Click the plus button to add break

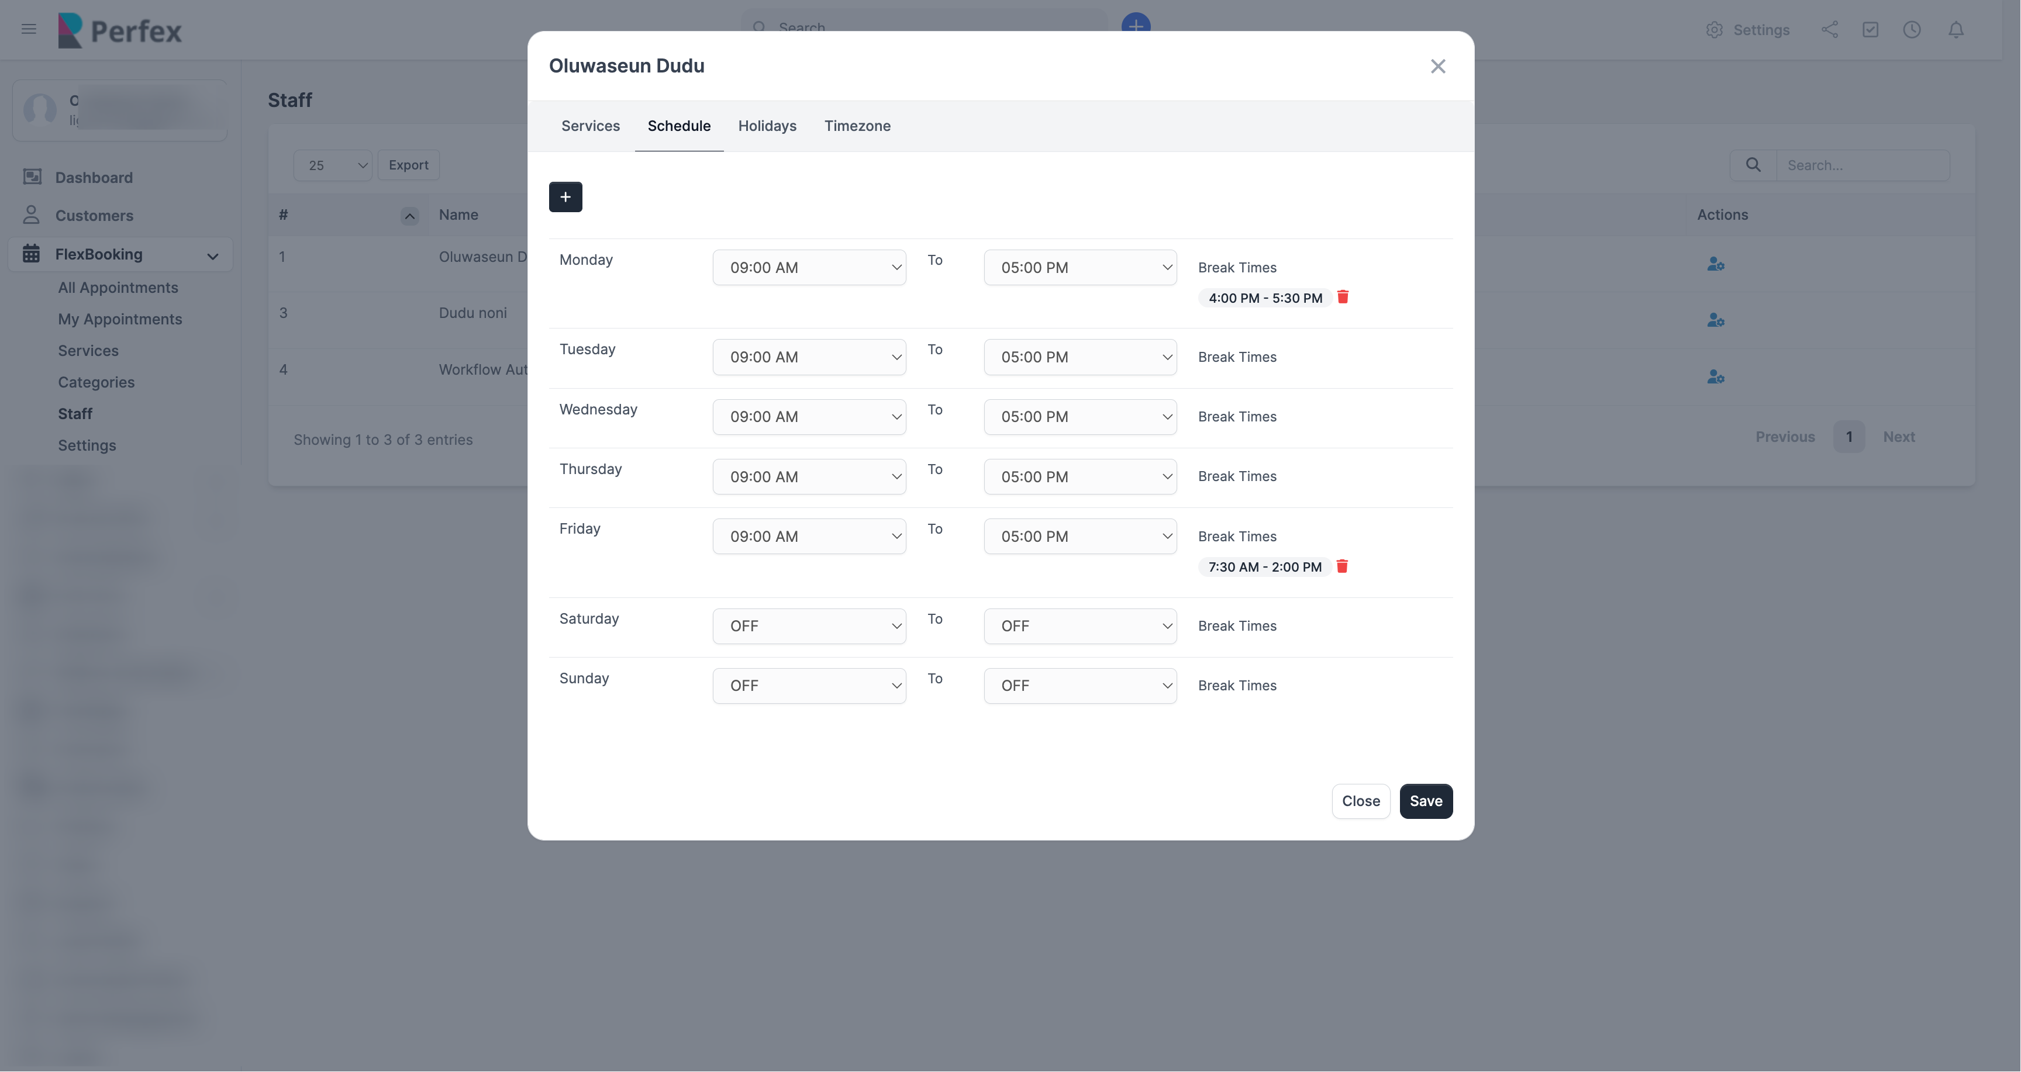point(565,197)
